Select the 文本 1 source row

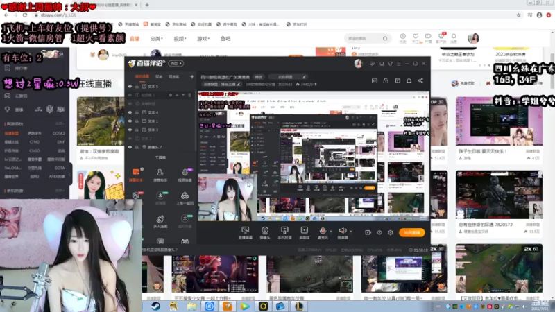pos(160,121)
